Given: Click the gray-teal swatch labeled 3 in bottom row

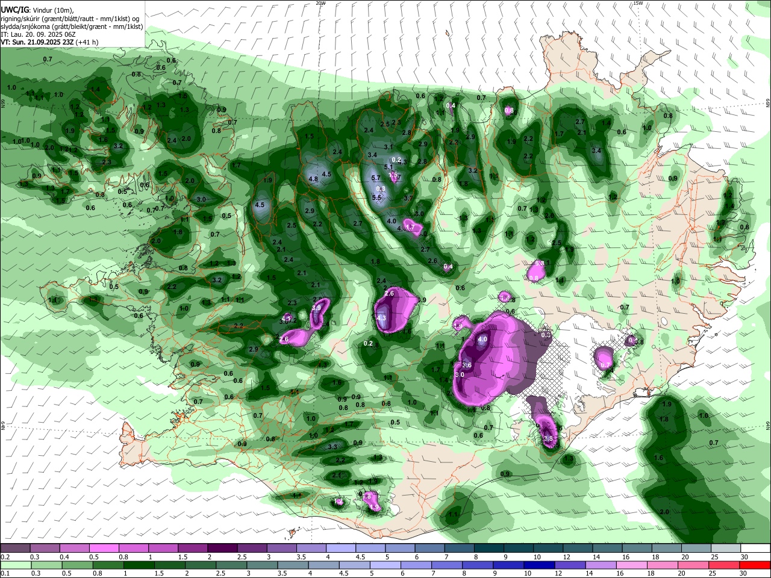Looking at the screenshot, I should (261, 565).
